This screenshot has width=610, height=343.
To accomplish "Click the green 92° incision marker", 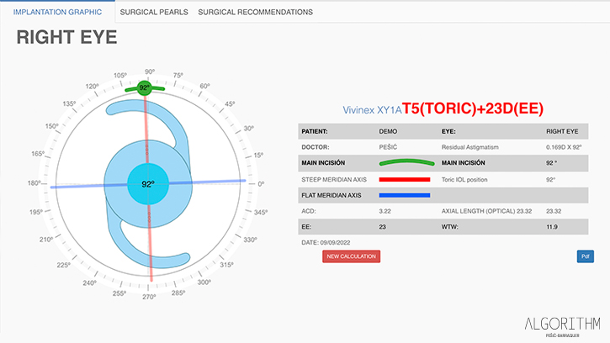I will click(145, 88).
